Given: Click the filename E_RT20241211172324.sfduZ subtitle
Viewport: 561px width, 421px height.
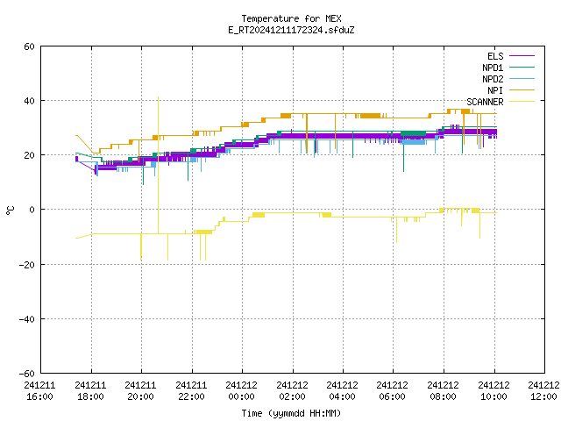Looking at the screenshot, I should (291, 30).
